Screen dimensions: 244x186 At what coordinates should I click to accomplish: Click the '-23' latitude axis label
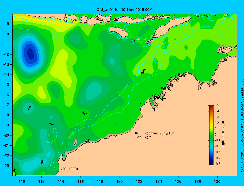click(6, 166)
